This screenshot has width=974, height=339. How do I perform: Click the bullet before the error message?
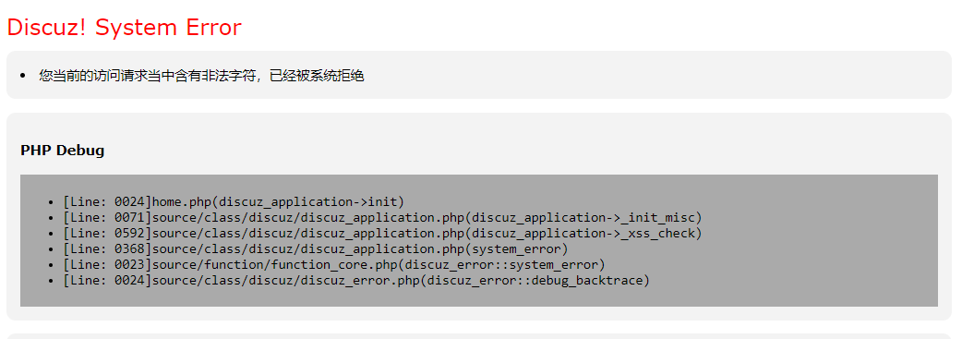[x=23, y=76]
